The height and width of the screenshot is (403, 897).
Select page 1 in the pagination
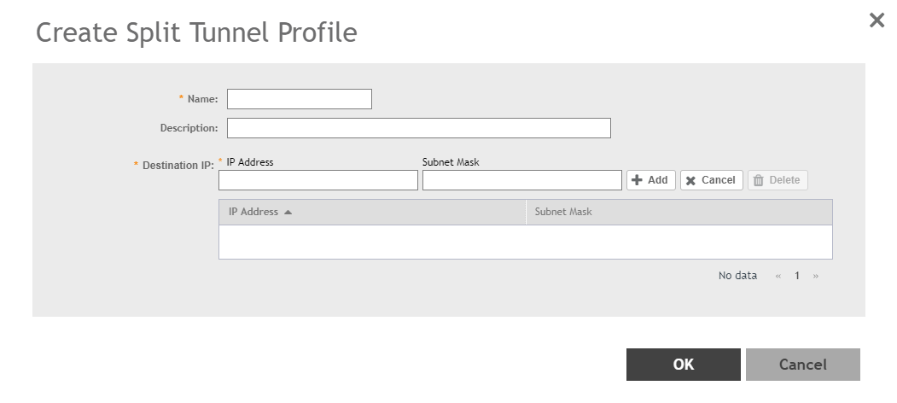coord(797,276)
